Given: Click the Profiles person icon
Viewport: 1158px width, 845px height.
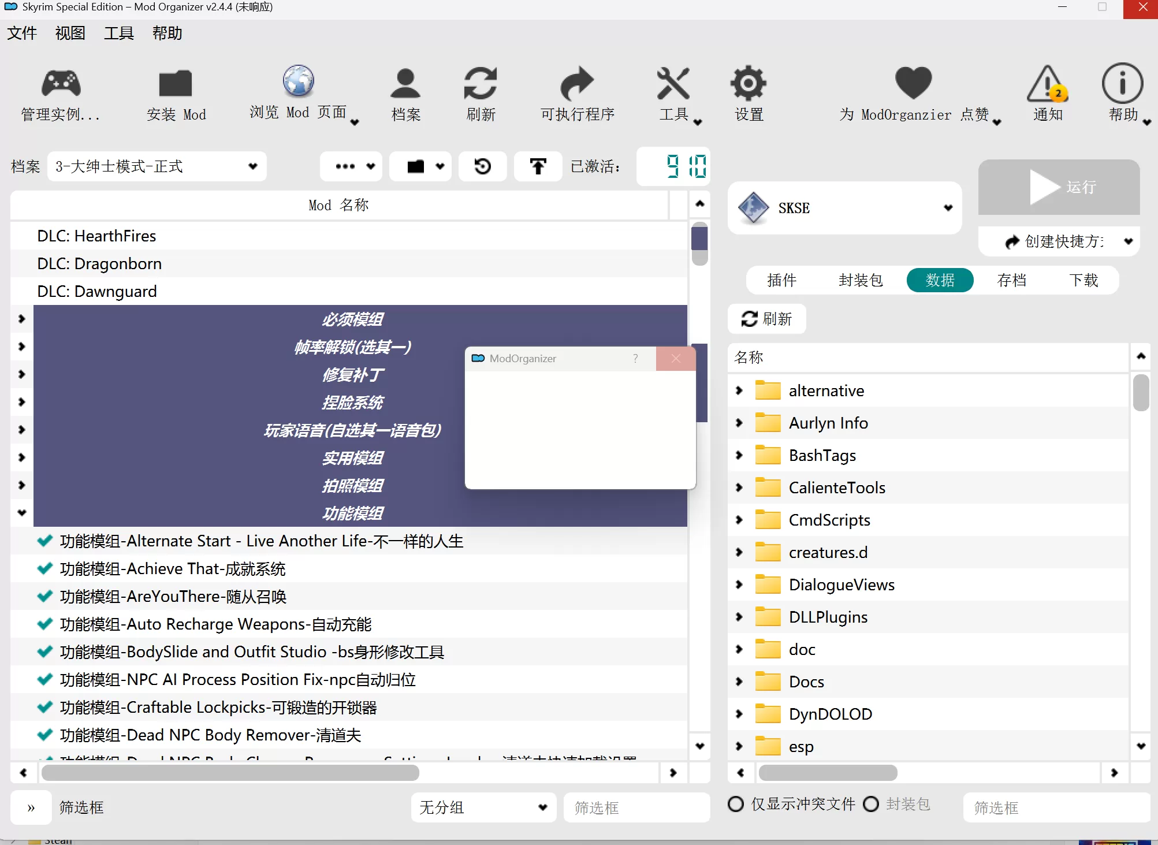Looking at the screenshot, I should [405, 84].
